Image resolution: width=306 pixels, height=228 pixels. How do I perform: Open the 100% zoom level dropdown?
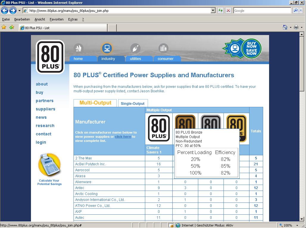click(x=297, y=225)
